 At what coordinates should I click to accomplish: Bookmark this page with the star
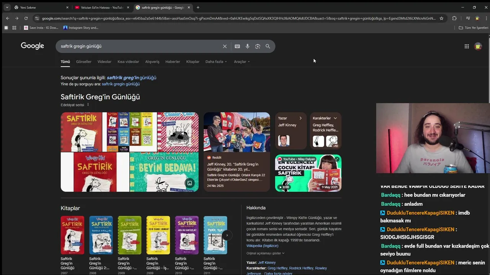click(441, 18)
